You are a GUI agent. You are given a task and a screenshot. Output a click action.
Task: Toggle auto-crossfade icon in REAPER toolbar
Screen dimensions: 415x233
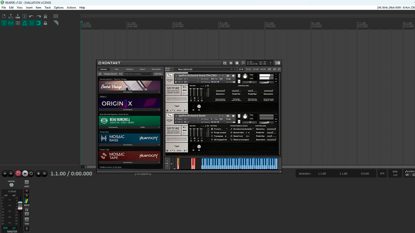(x=4, y=23)
